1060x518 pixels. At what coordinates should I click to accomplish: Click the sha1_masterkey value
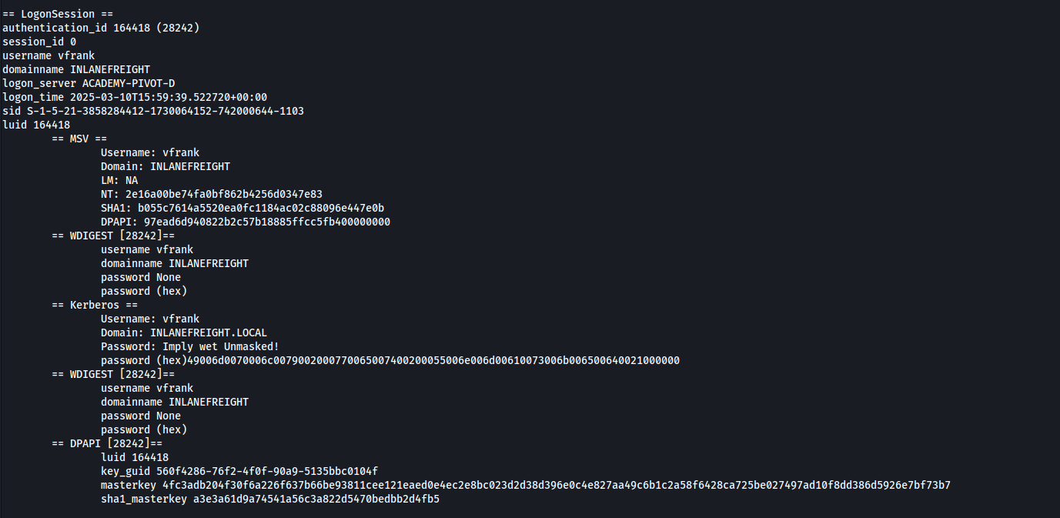pyautogui.click(x=316, y=499)
